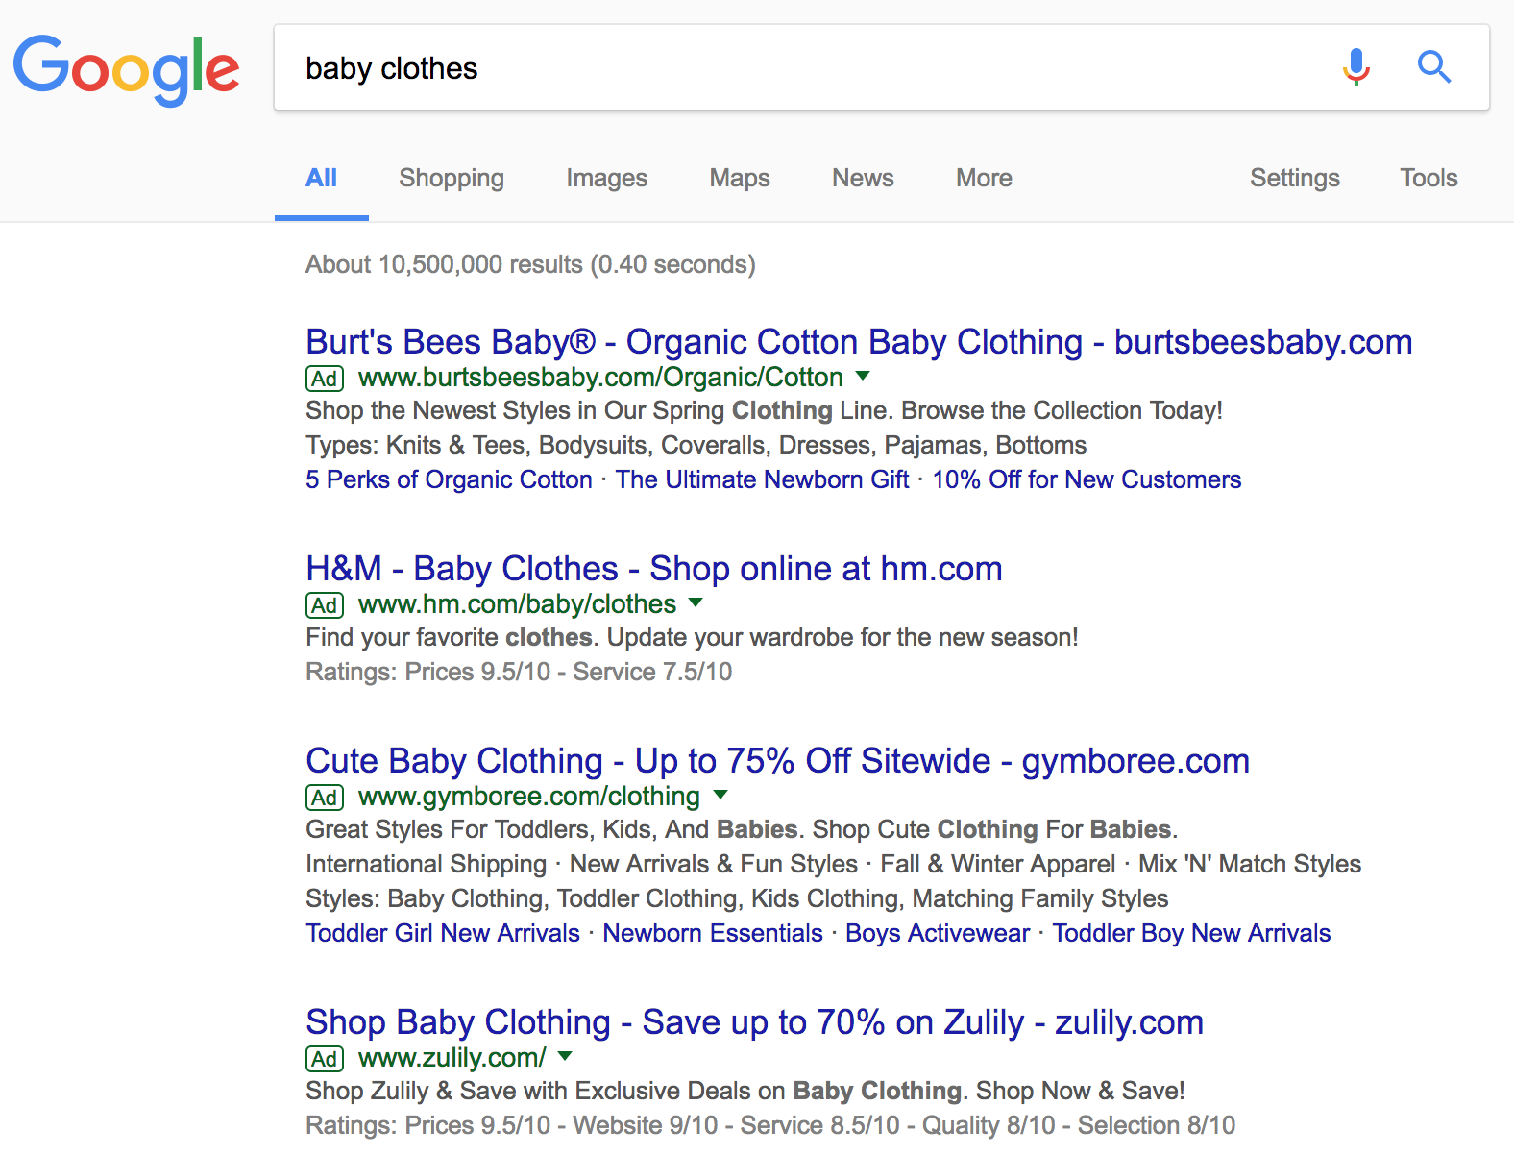Open The Ultimate Newborn Gift sitelink

point(762,479)
